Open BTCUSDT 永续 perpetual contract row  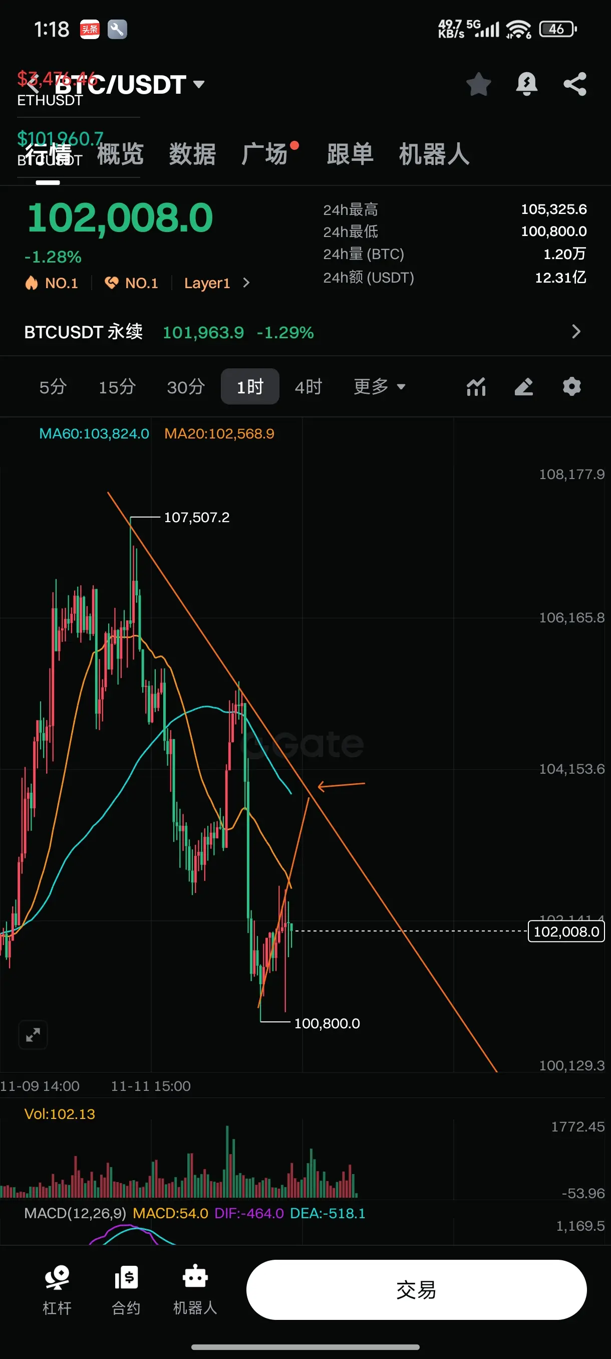[x=305, y=332]
